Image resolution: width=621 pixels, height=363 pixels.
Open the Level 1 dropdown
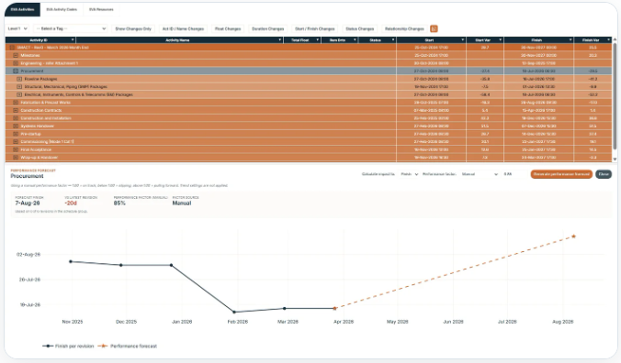(17, 28)
